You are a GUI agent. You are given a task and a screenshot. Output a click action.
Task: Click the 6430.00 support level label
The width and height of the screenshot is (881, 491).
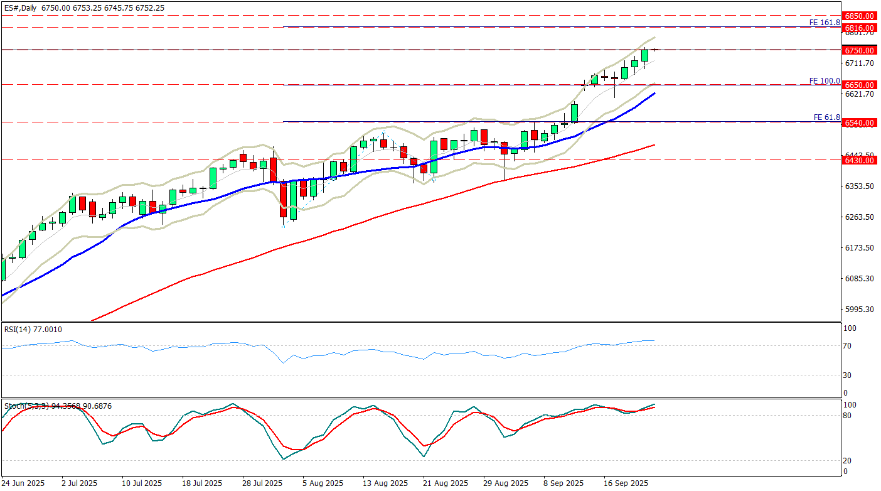(860, 161)
